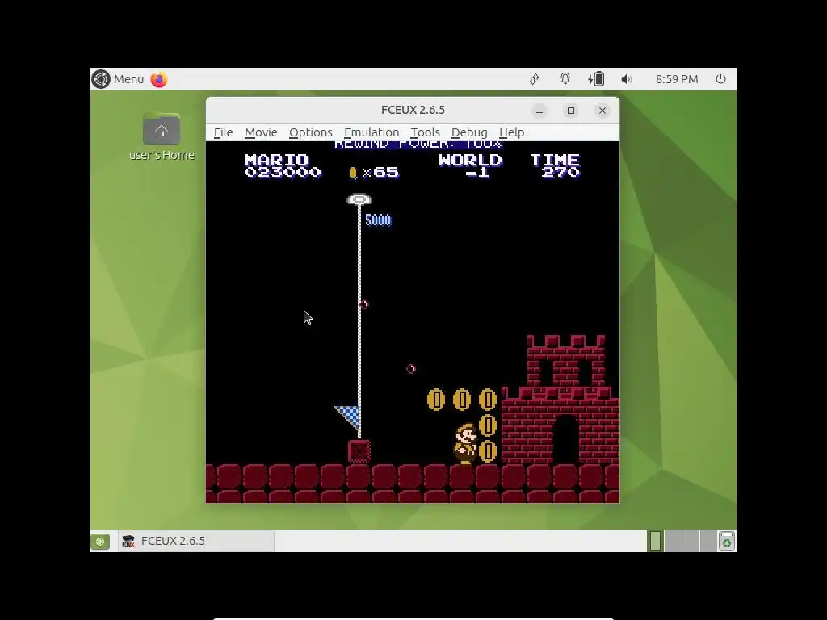Image resolution: width=827 pixels, height=620 pixels.
Task: Click the Ubuntu MATE Menu button
Action: 118,79
